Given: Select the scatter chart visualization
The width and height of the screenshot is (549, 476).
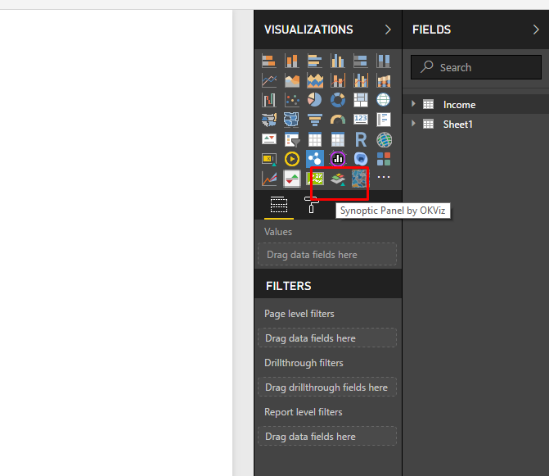Looking at the screenshot, I should tap(292, 100).
